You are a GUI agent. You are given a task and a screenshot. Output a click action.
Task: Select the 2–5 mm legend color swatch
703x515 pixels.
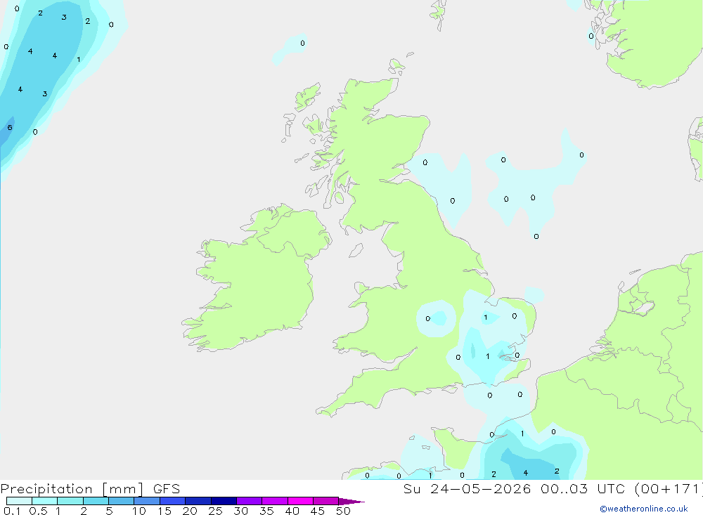point(96,501)
